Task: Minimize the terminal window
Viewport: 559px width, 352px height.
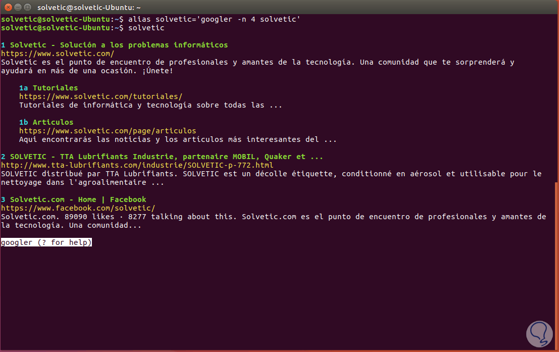Action: click(18, 7)
